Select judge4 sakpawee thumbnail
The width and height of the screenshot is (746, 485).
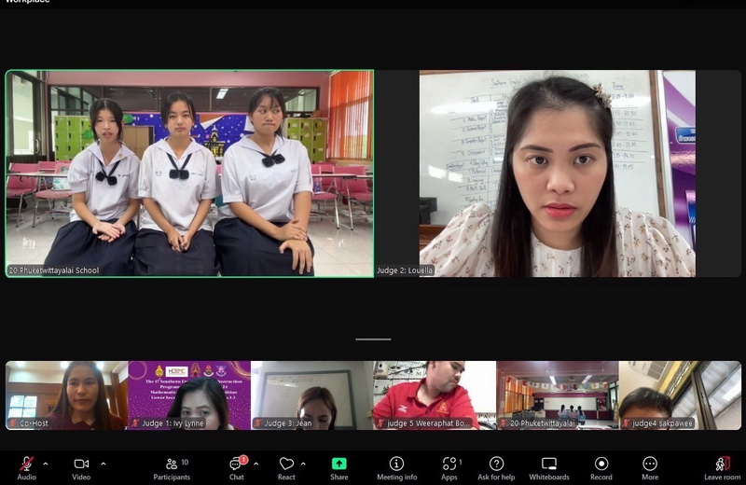click(680, 395)
